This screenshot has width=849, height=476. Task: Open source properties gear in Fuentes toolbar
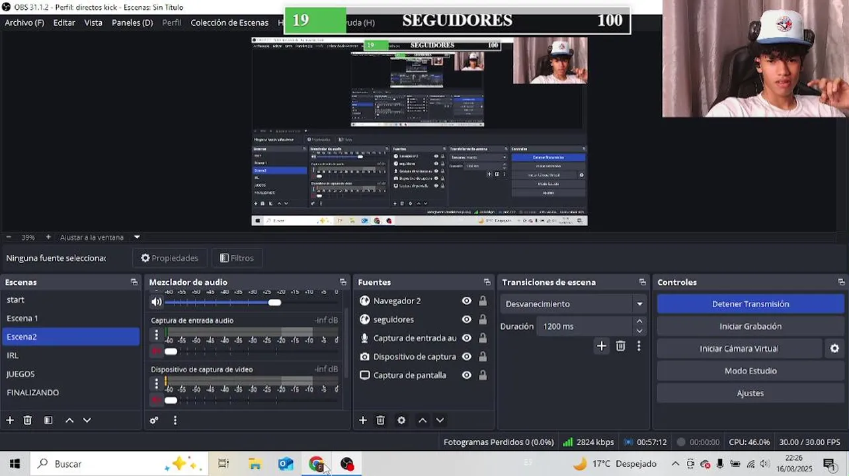click(x=401, y=420)
